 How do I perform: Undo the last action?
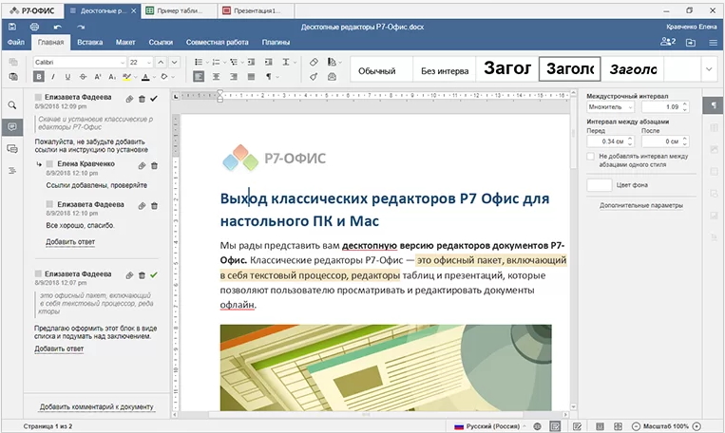(57, 28)
